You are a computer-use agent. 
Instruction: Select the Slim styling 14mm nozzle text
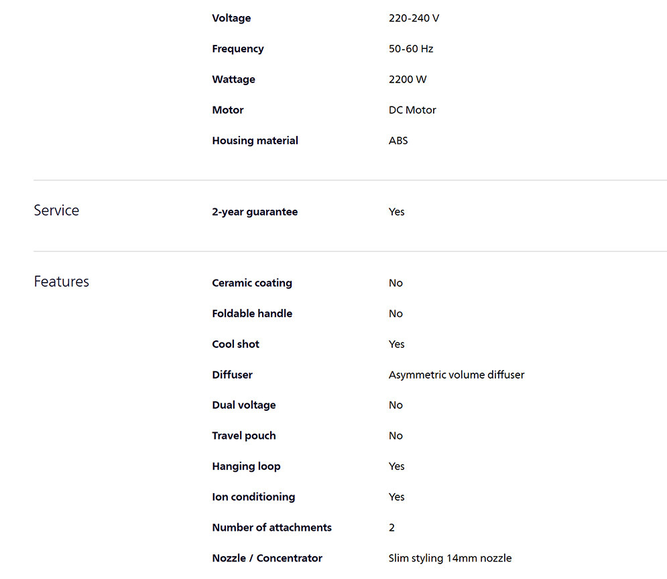coord(450,558)
